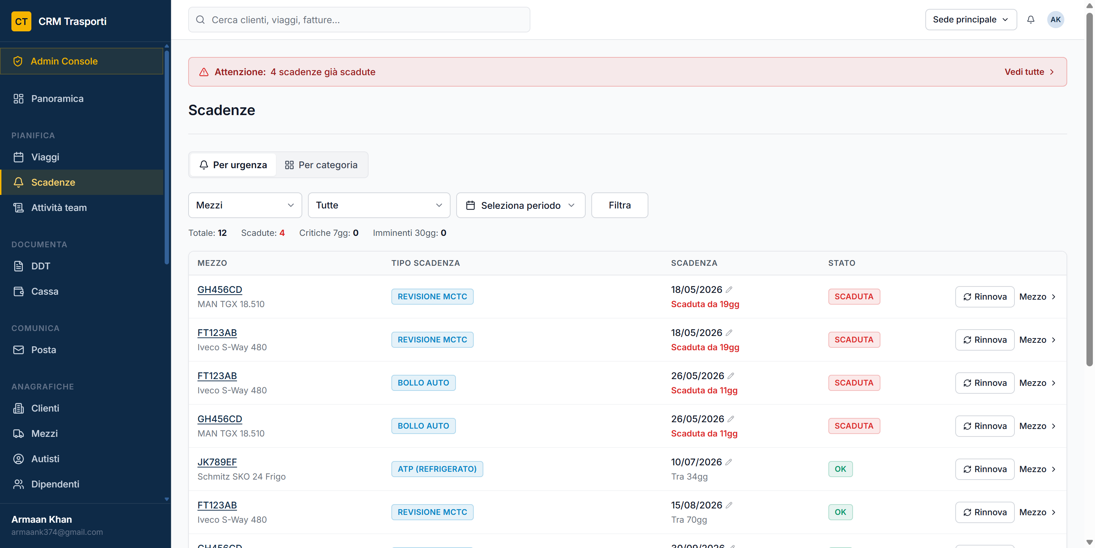Screen dimensions: 1095x548
Task: Click 'Scadute: 4' summary counter
Action: [x=263, y=233]
